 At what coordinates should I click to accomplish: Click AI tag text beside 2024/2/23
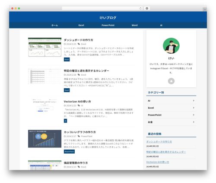[82, 106]
